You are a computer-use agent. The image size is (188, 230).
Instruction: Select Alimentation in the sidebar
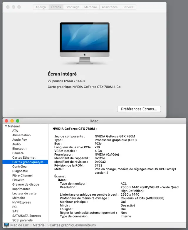coord(21,135)
